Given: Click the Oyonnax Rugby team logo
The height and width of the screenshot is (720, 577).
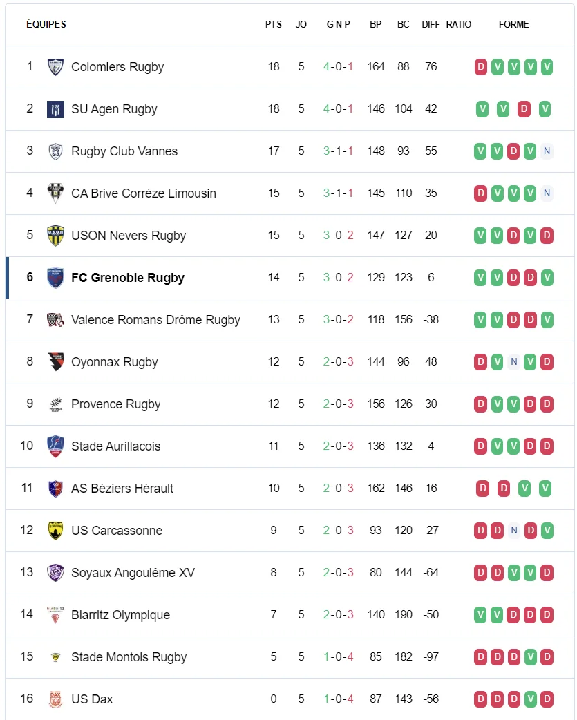Looking at the screenshot, I should click(55, 362).
